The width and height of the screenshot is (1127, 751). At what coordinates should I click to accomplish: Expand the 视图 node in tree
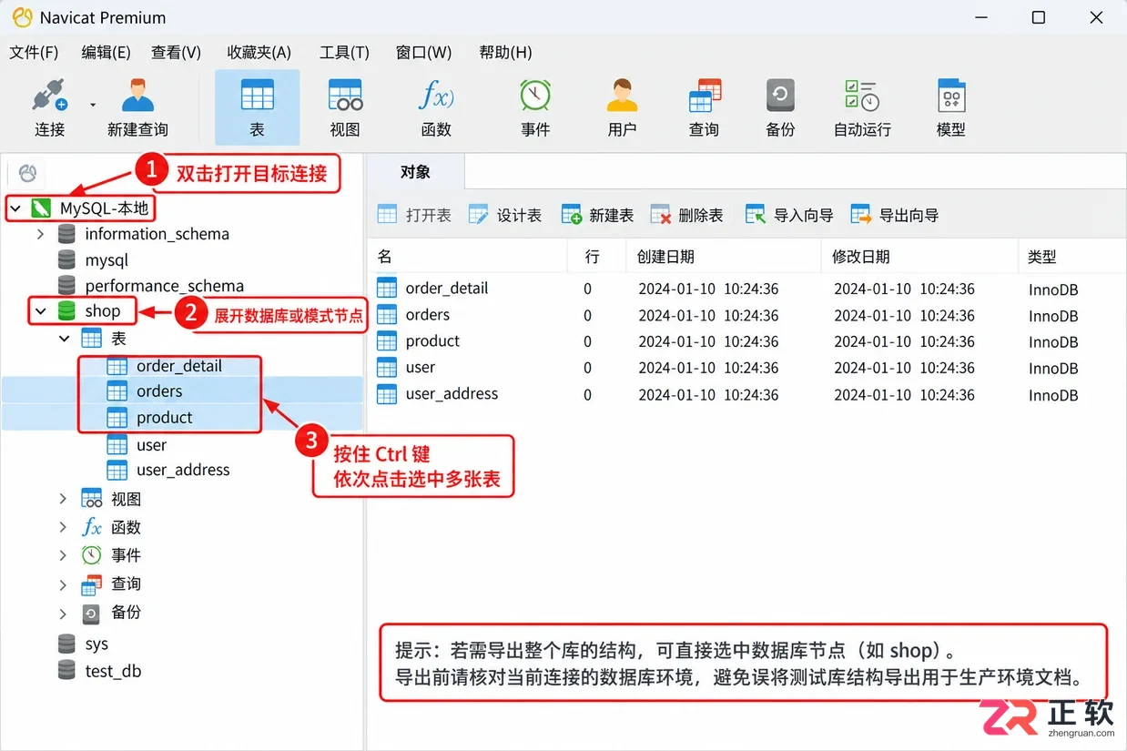(x=63, y=499)
